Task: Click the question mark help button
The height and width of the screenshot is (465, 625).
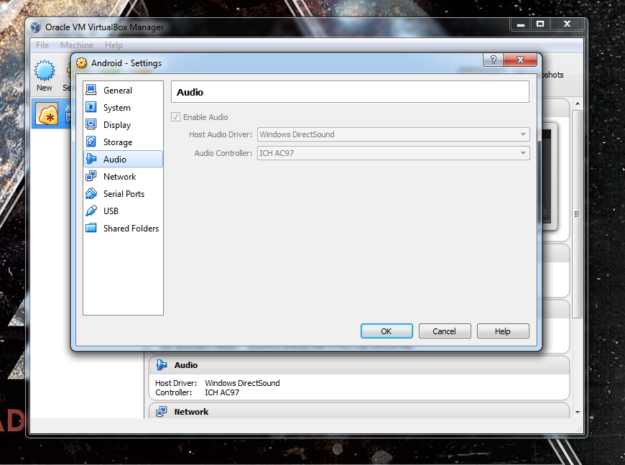Action: pos(493,60)
